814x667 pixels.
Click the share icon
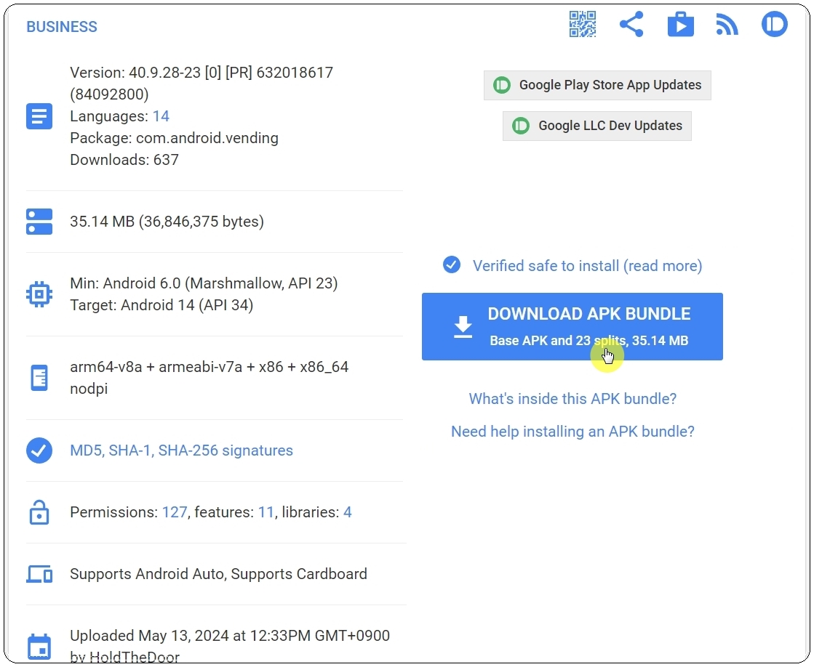pos(631,25)
